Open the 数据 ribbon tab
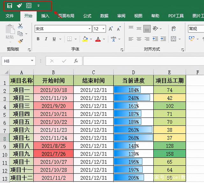 [104, 16]
